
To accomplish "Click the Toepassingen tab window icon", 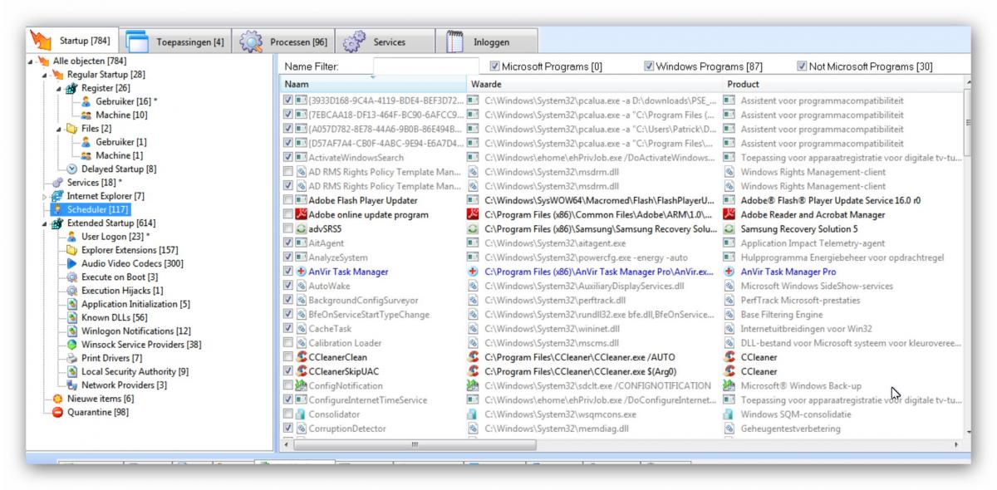I will pyautogui.click(x=137, y=42).
